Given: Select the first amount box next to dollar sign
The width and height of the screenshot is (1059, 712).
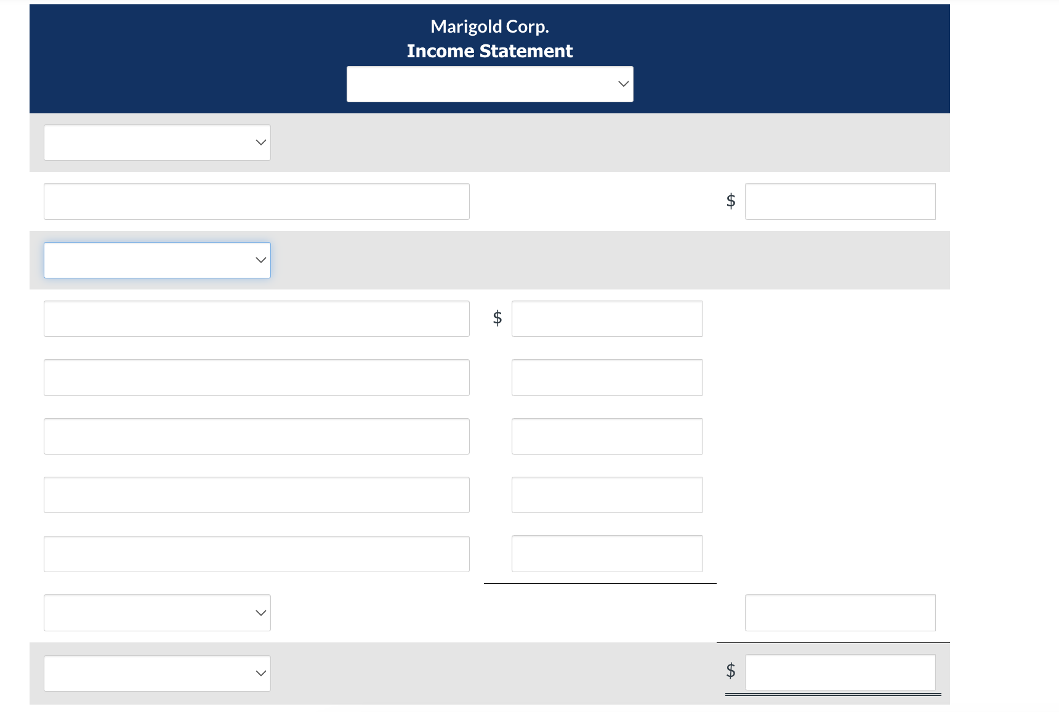Looking at the screenshot, I should pyautogui.click(x=606, y=318).
